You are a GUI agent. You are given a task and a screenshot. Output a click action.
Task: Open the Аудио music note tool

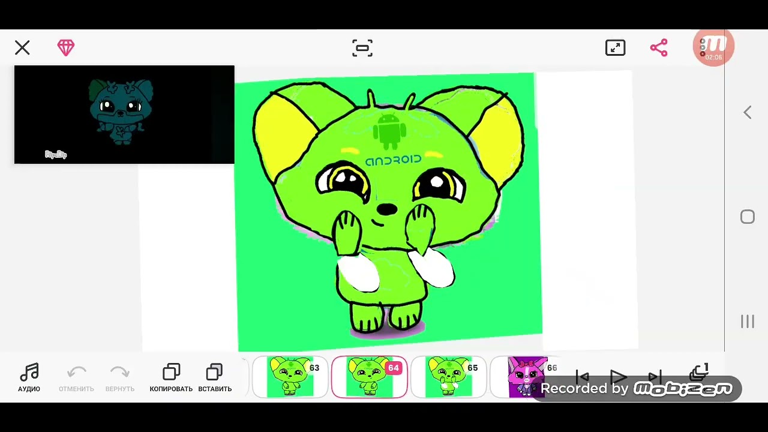click(x=29, y=378)
